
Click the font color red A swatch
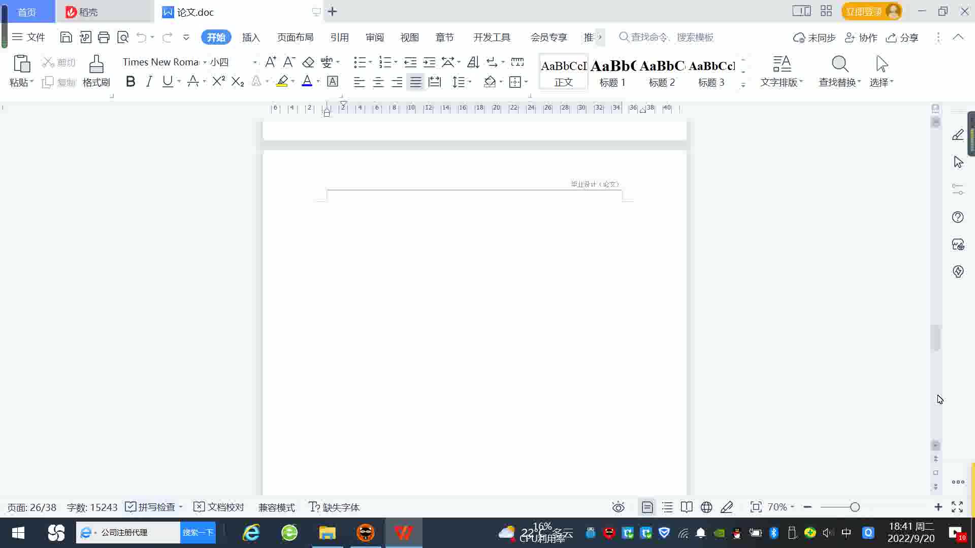tap(307, 81)
